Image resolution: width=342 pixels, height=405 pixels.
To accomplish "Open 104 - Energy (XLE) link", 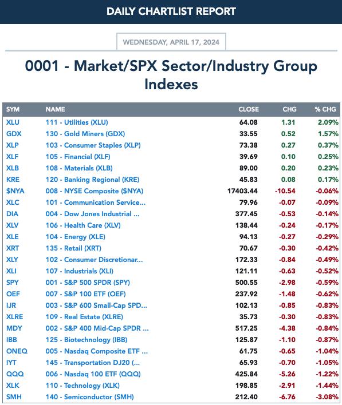I will click(75, 237).
